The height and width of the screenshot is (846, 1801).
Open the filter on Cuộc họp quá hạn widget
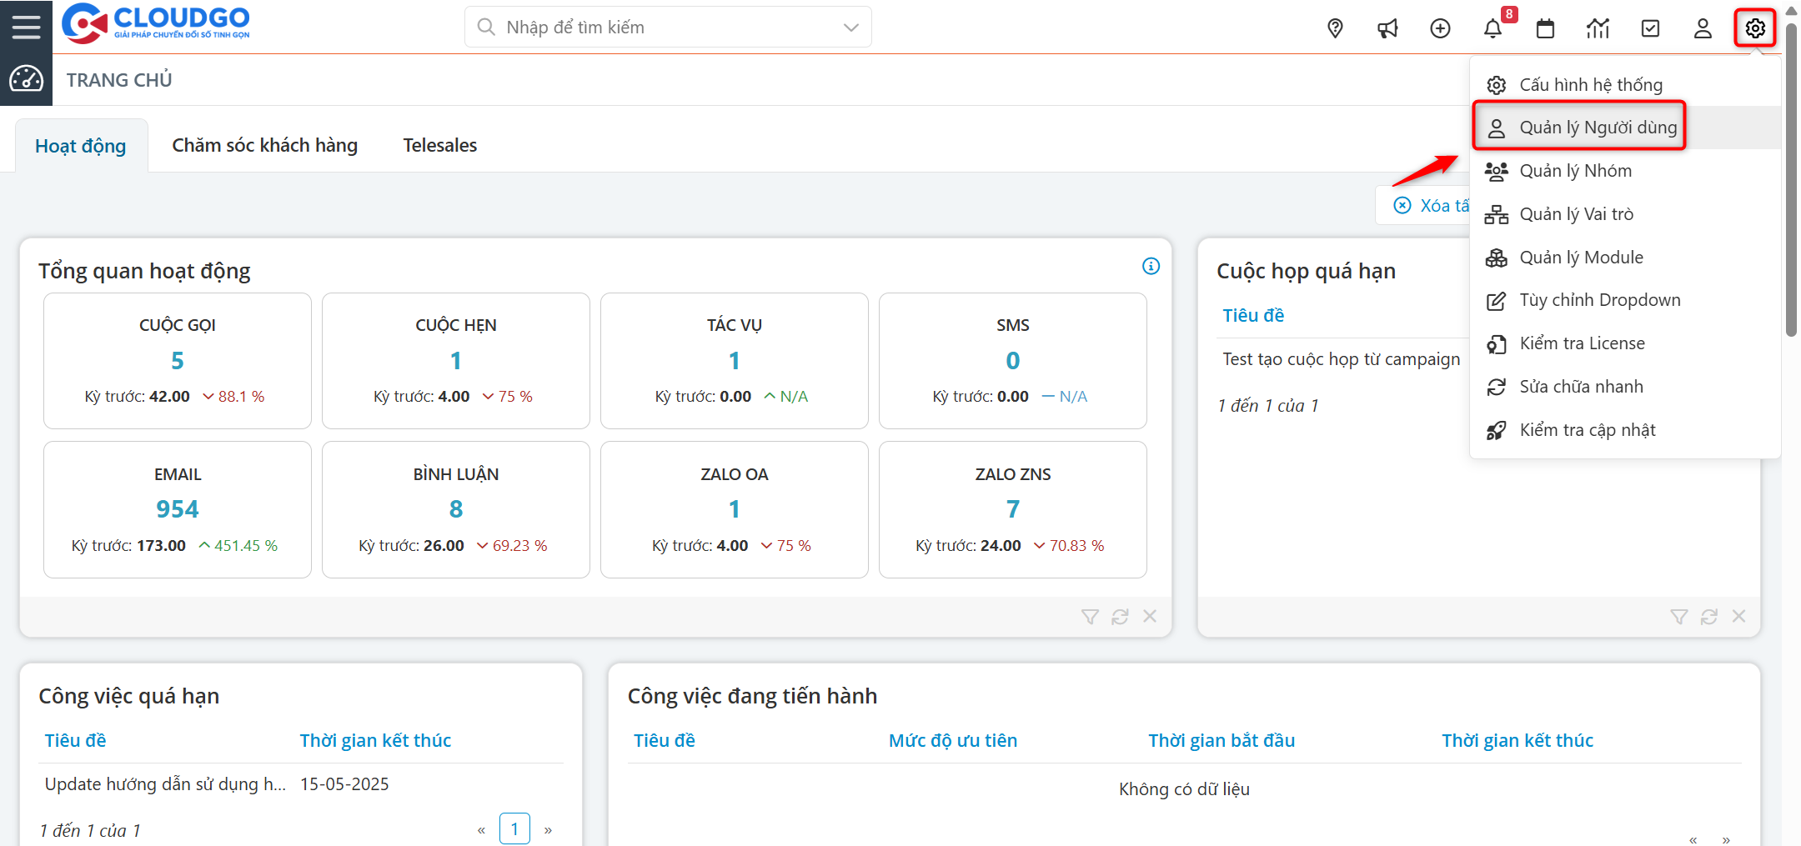[x=1678, y=617]
